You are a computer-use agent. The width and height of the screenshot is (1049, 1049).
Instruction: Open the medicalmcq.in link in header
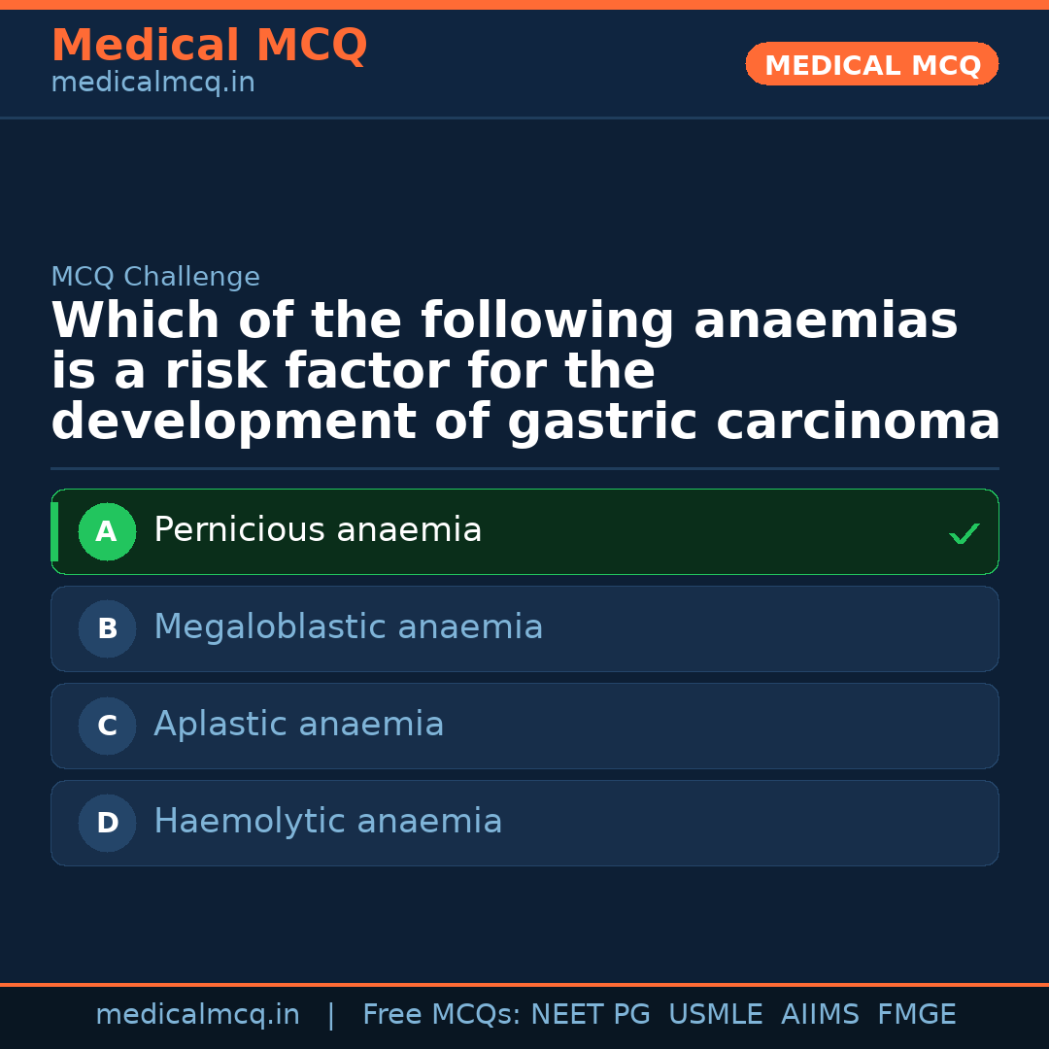tap(152, 83)
